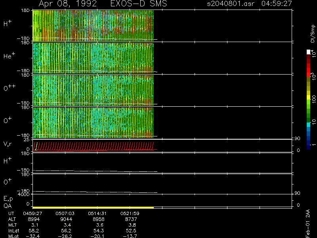Click the MLat value '-32.4'
The height and width of the screenshot is (238, 317).
point(33,236)
